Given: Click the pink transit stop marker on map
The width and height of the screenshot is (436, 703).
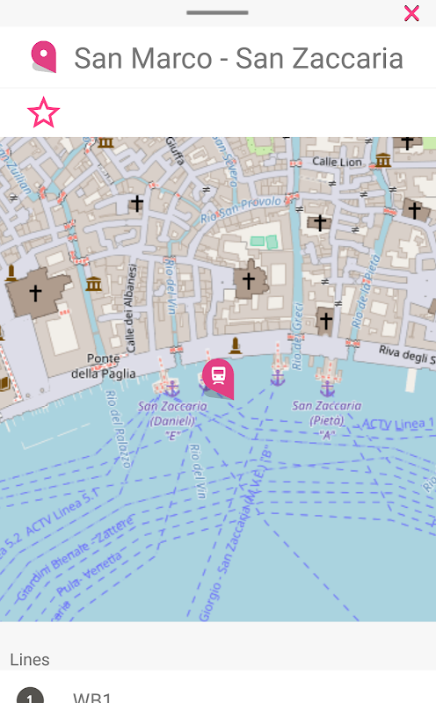Looking at the screenshot, I should 219,378.
